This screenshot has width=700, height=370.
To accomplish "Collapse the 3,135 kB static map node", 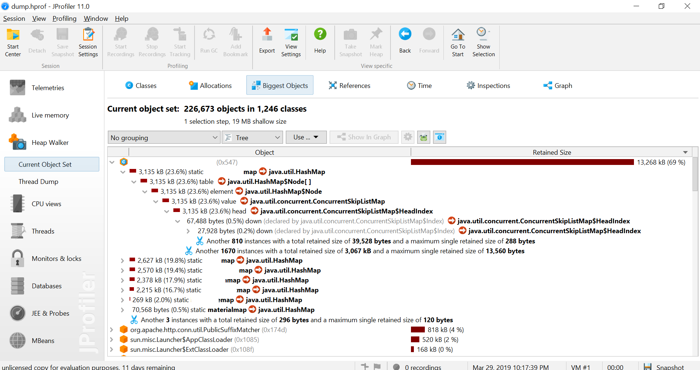I will (123, 172).
